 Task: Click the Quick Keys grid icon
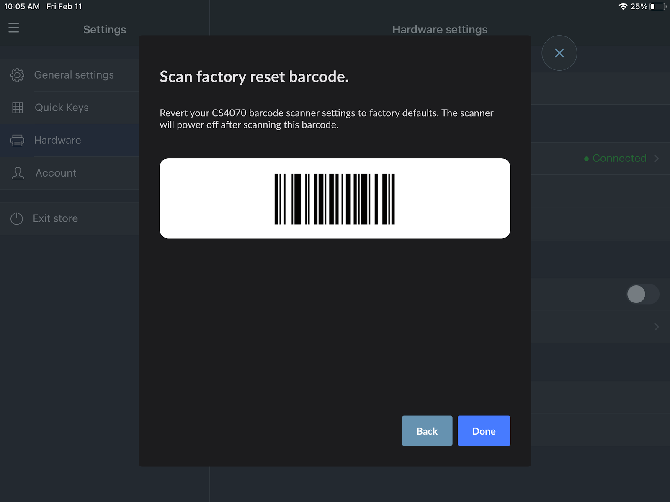[x=18, y=108]
